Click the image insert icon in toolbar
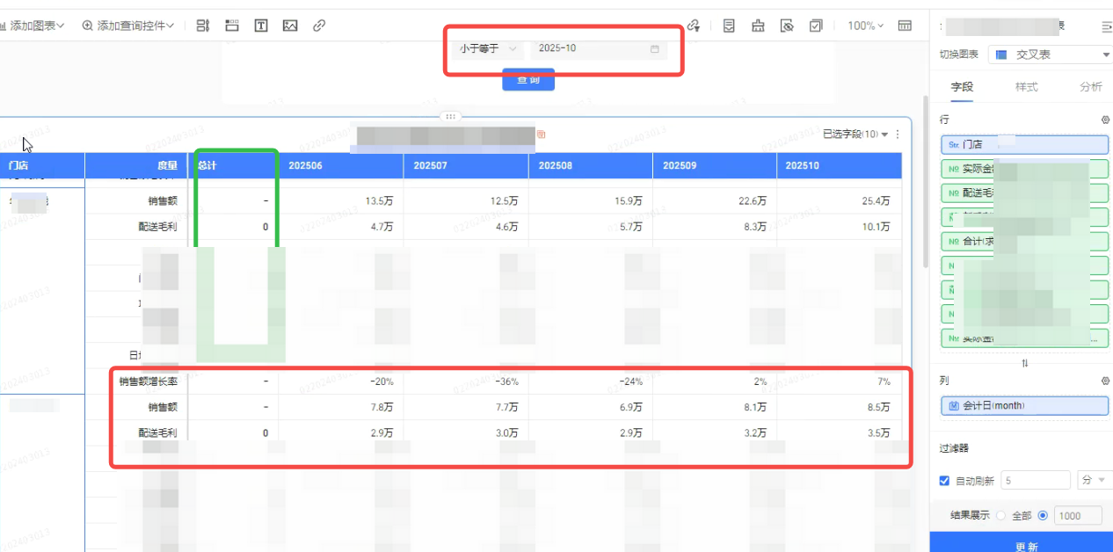The height and width of the screenshot is (552, 1113). 290,26
